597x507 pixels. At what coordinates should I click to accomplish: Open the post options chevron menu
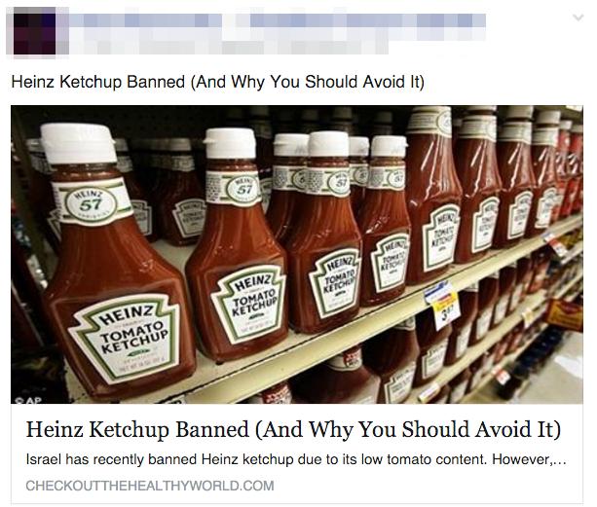(578, 18)
